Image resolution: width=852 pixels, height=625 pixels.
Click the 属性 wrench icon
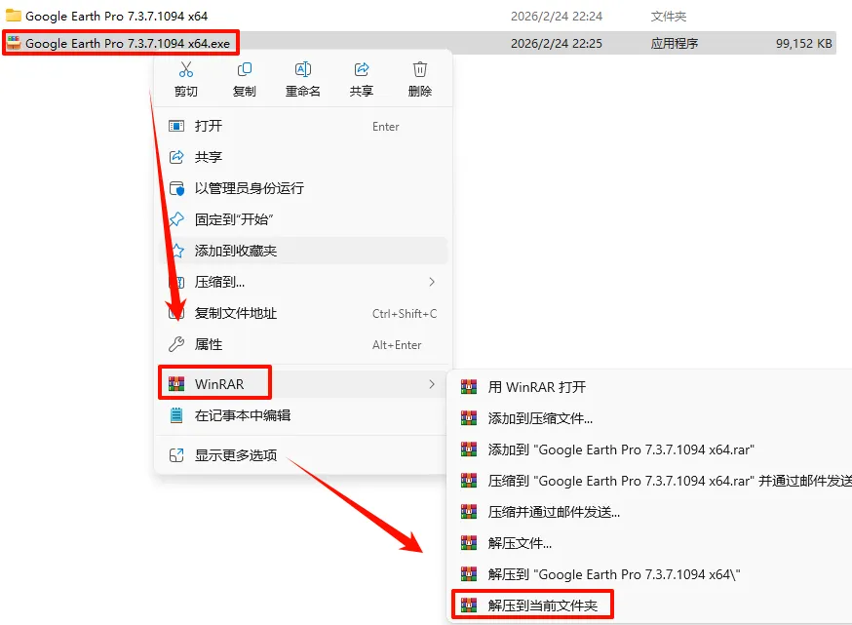pyautogui.click(x=176, y=344)
